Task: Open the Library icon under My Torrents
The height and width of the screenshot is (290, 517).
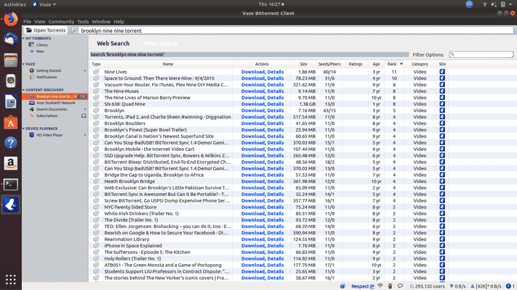Action: tap(32, 45)
